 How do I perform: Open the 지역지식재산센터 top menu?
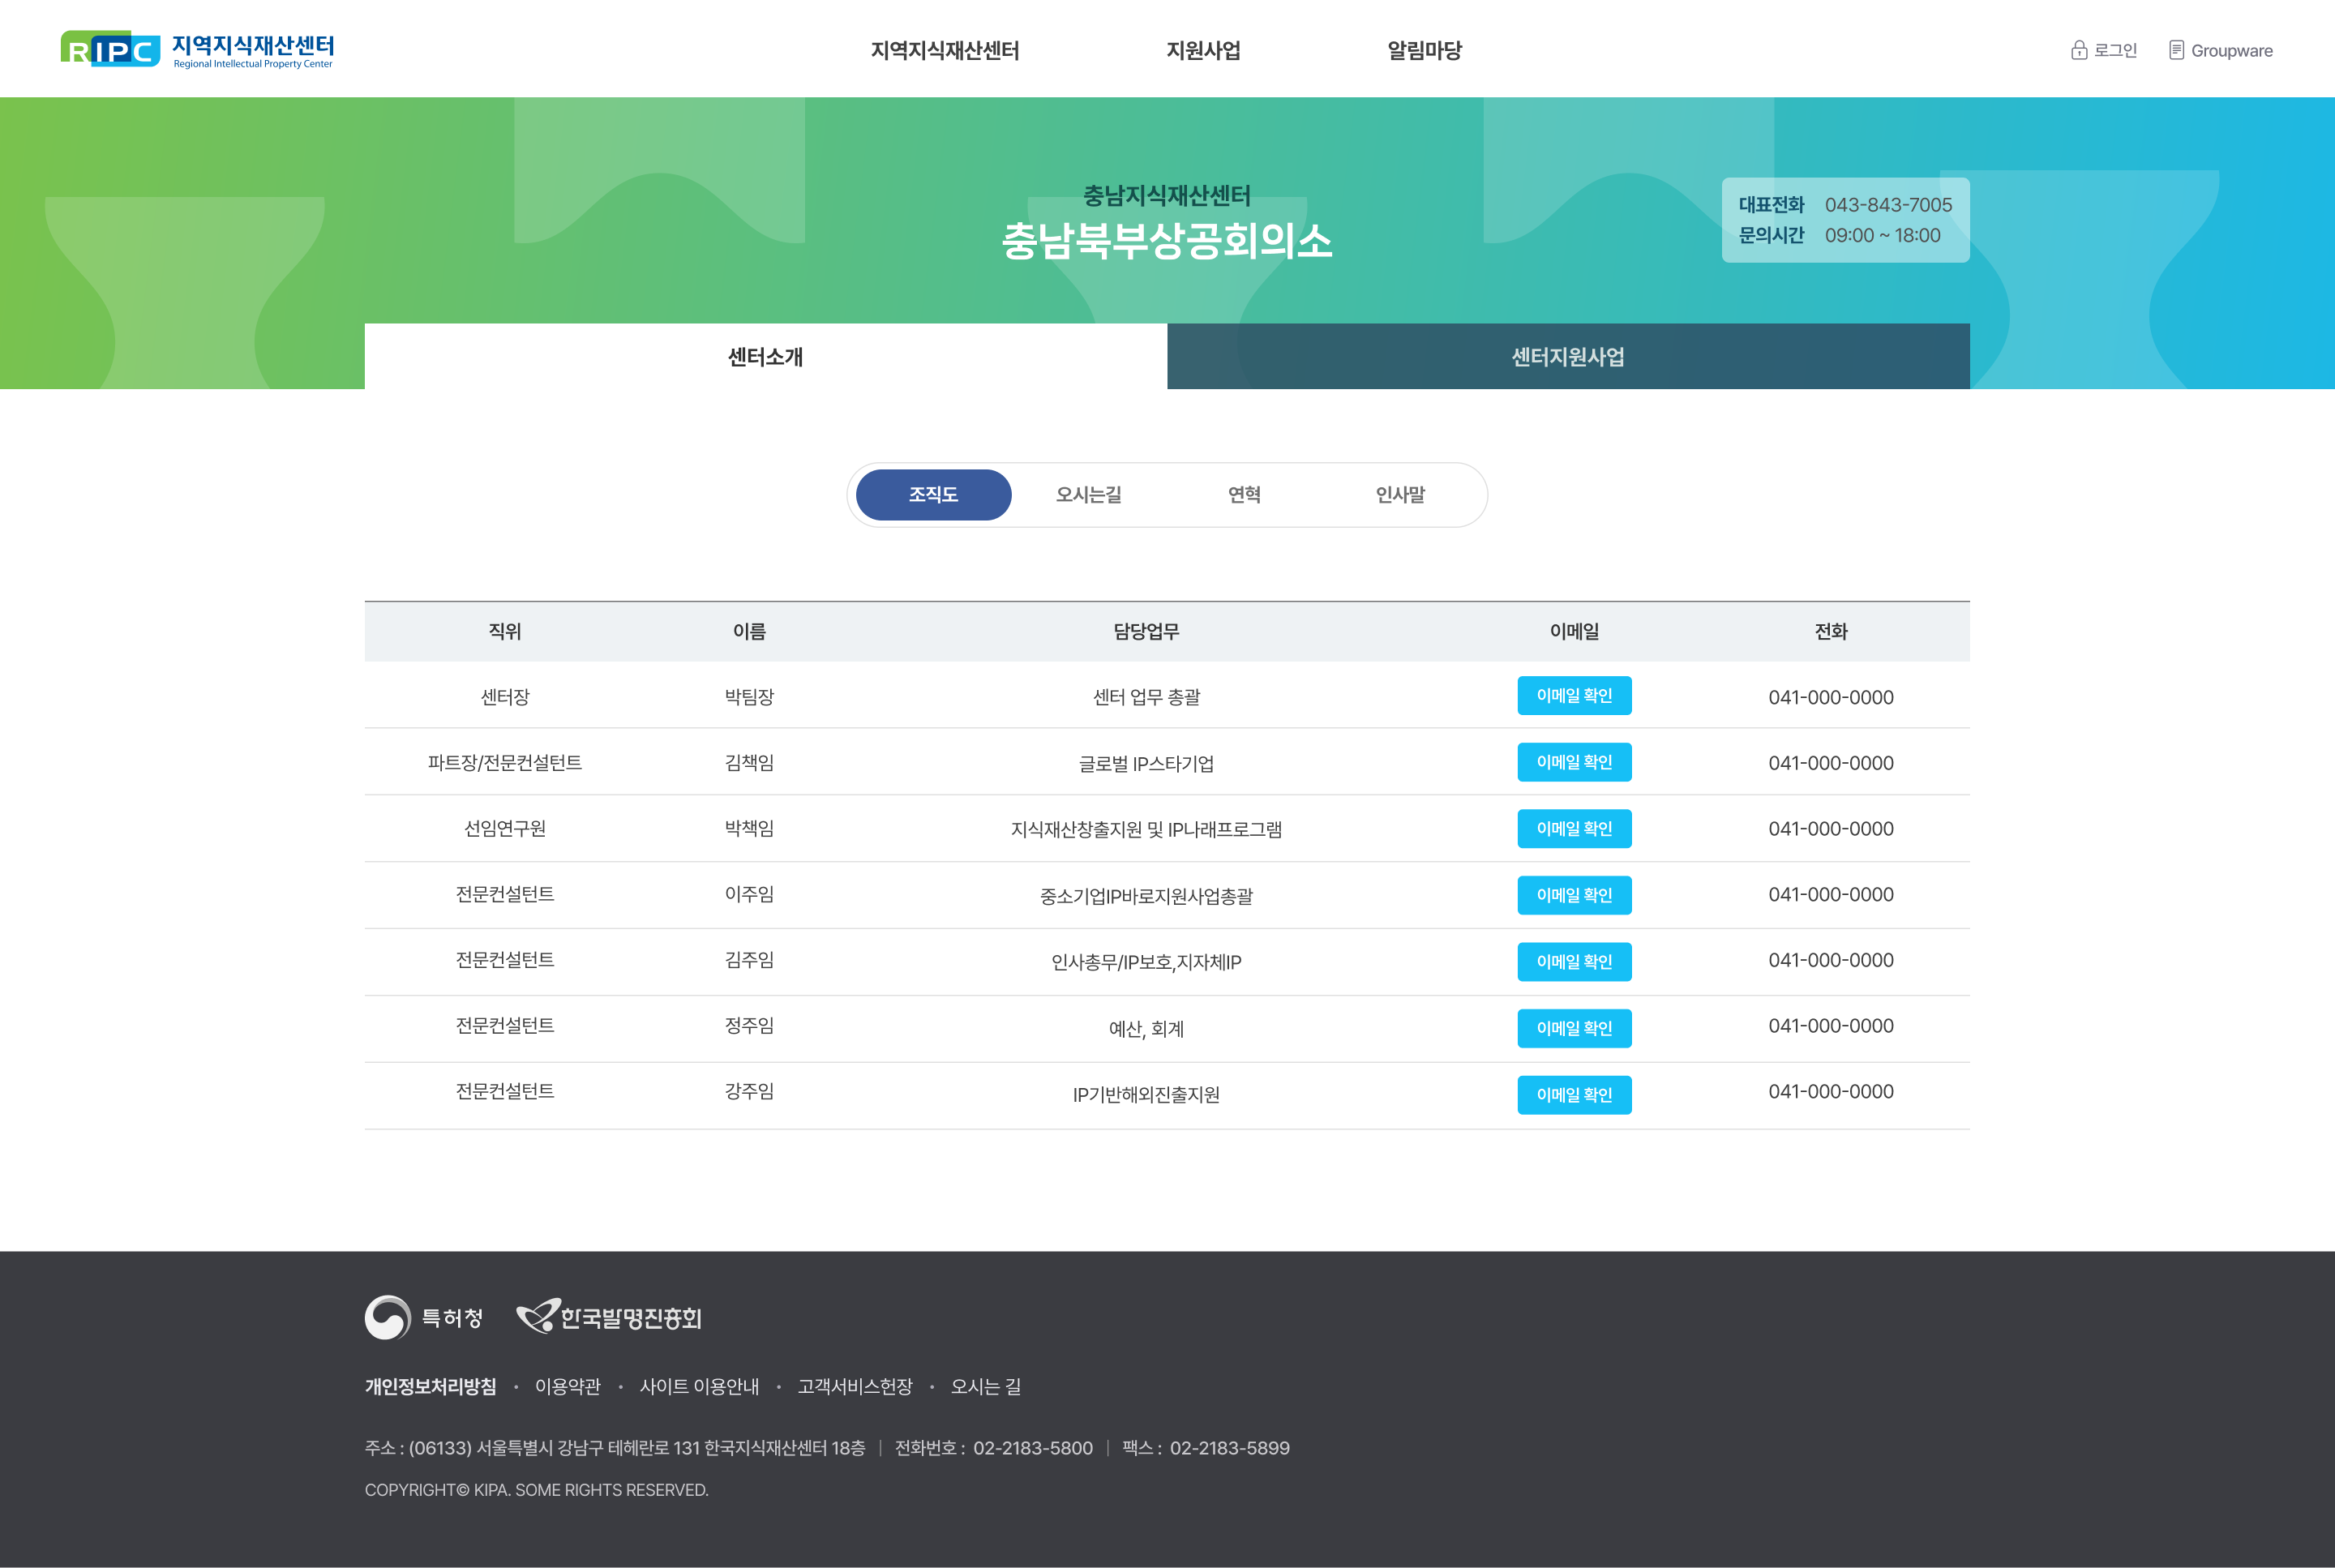(x=944, y=50)
